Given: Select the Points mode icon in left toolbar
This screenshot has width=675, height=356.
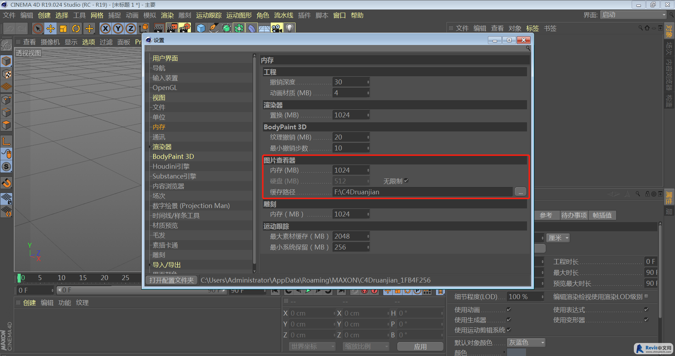Looking at the screenshot, I should 6,100.
